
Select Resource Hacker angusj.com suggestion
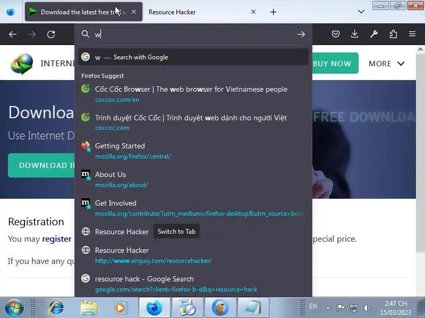click(193, 255)
